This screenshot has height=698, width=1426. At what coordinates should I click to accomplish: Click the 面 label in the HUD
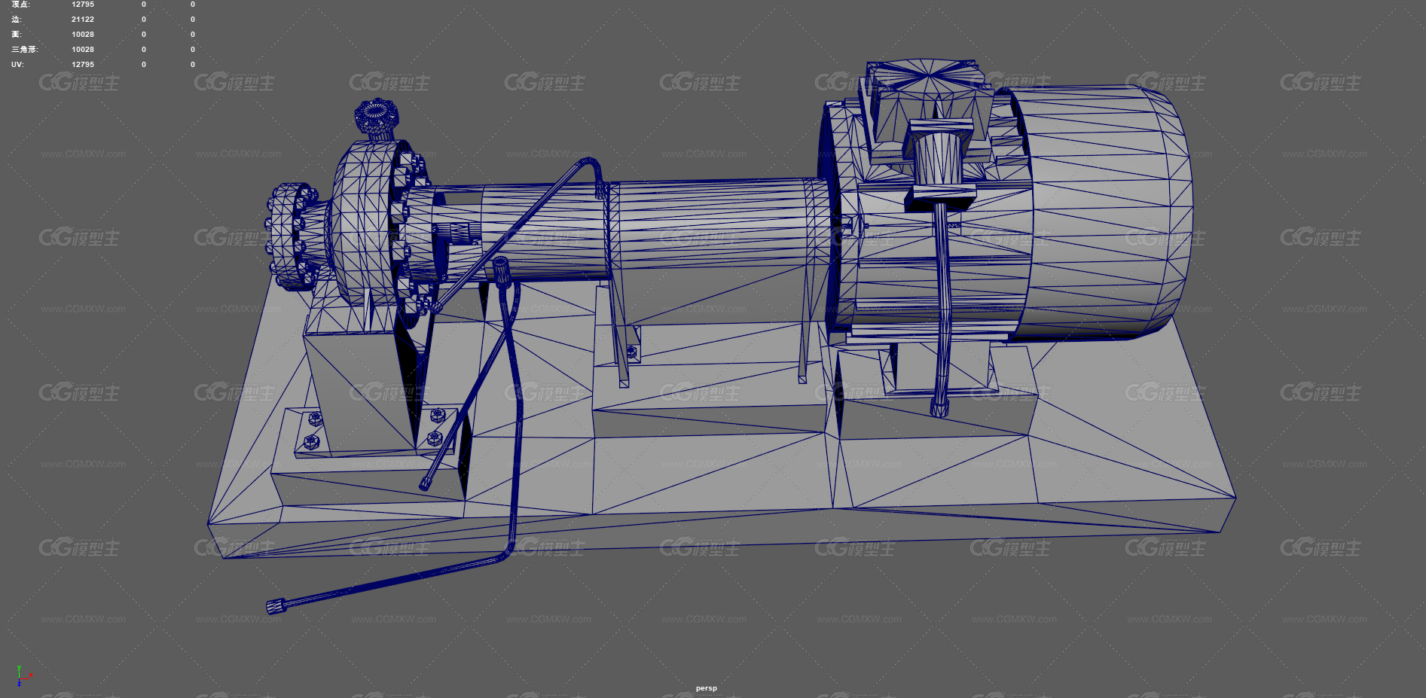click(x=17, y=35)
